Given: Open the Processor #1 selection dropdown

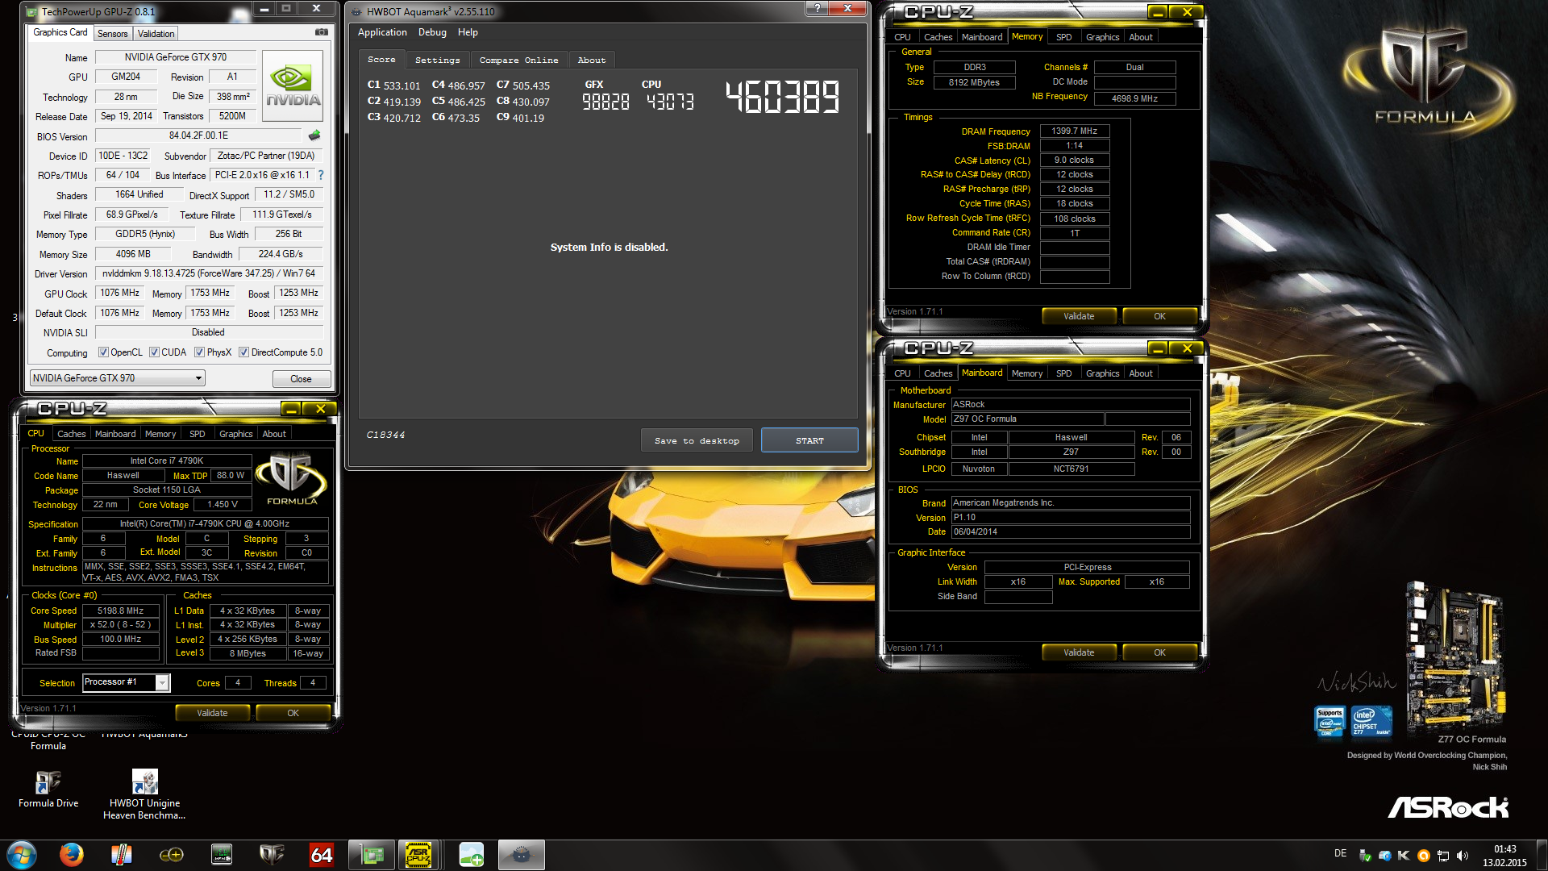Looking at the screenshot, I should click(127, 682).
